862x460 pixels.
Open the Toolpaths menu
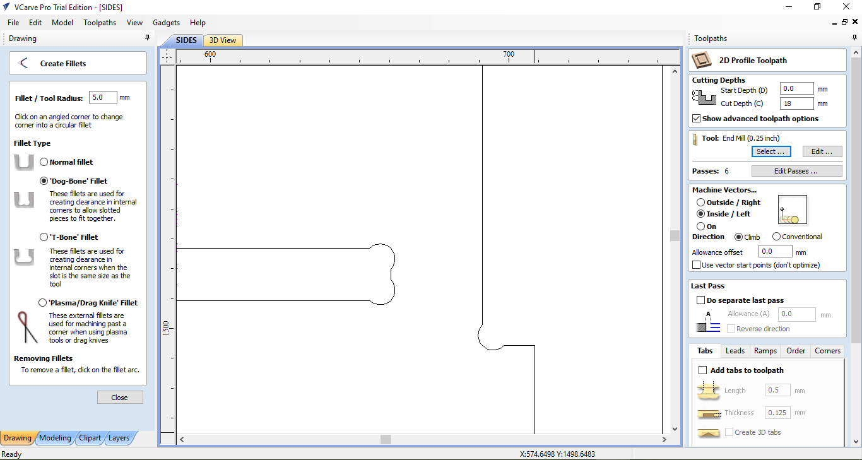100,22
